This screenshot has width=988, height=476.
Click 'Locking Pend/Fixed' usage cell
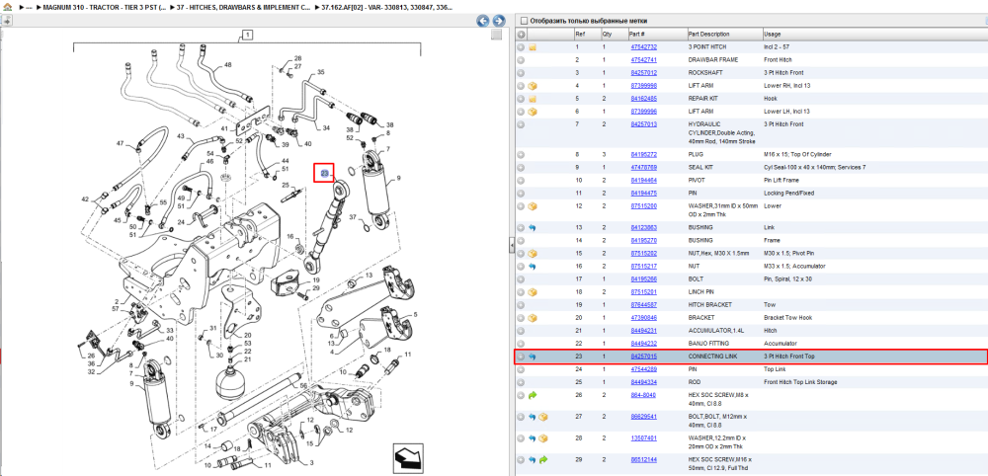787,194
